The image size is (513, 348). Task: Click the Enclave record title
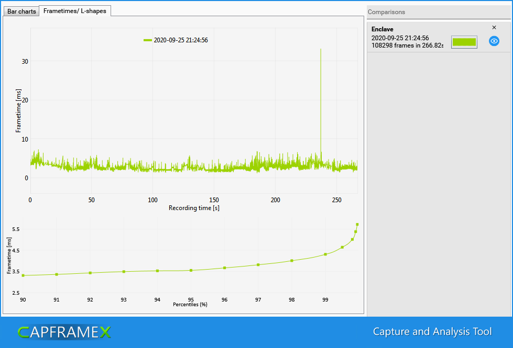pyautogui.click(x=382, y=29)
